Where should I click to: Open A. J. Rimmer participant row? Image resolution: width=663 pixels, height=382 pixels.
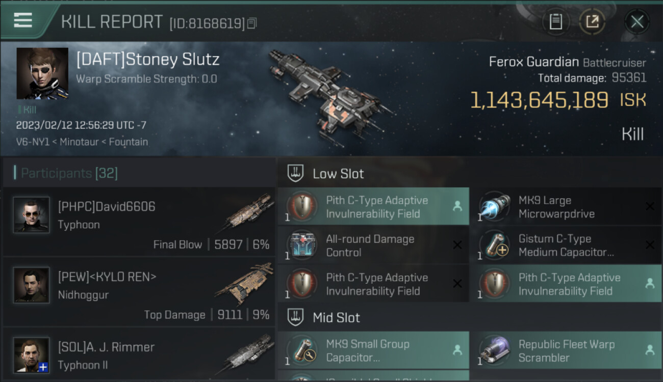(139, 354)
